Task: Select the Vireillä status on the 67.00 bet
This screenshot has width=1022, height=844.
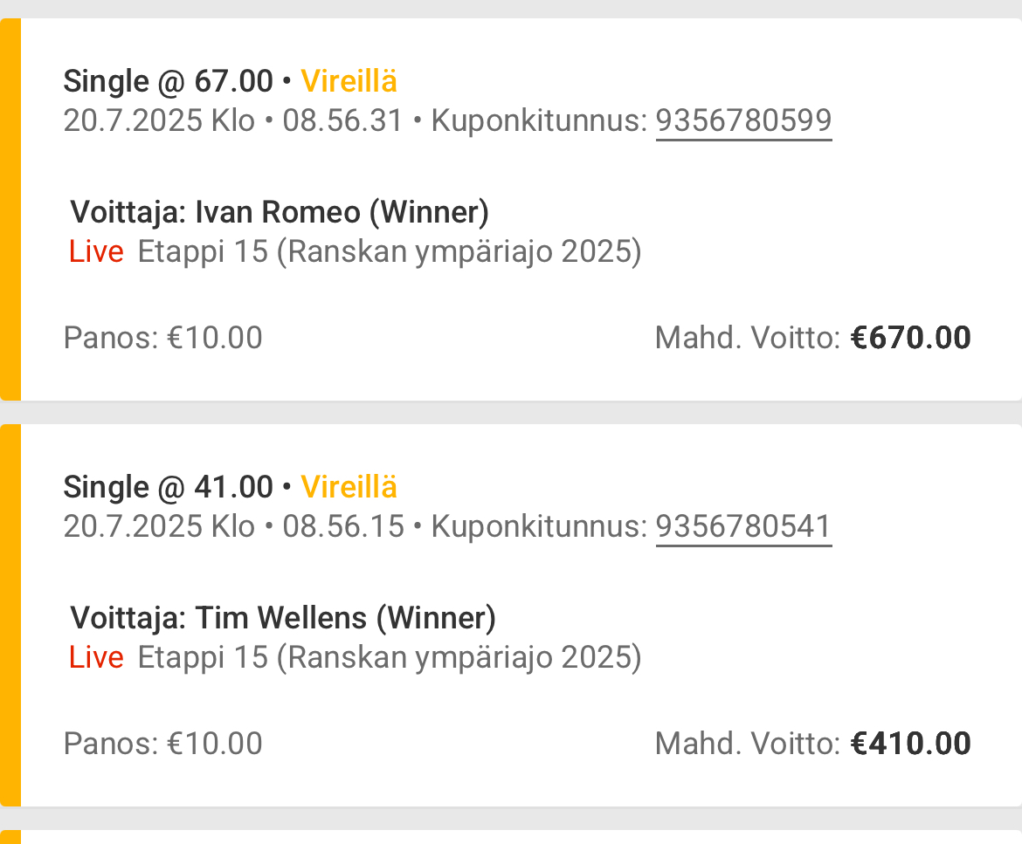Action: pyautogui.click(x=349, y=81)
